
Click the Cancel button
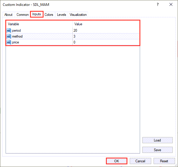[140, 161]
